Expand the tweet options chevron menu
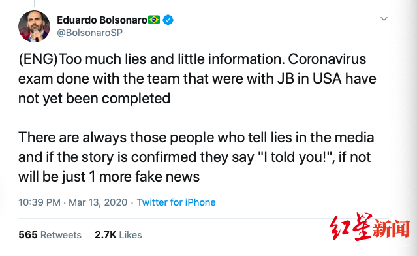Screen dimensions: 417x256 (384, 19)
